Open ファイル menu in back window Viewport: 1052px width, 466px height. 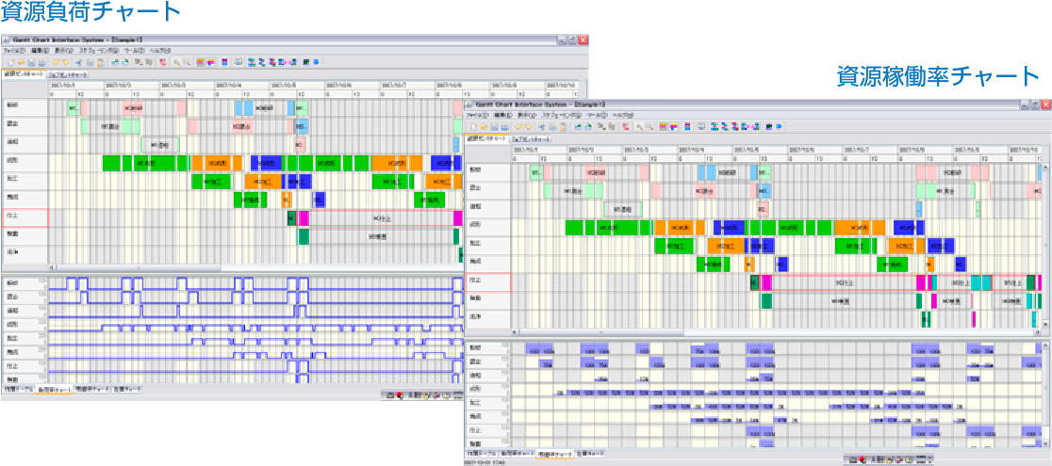coord(15,50)
